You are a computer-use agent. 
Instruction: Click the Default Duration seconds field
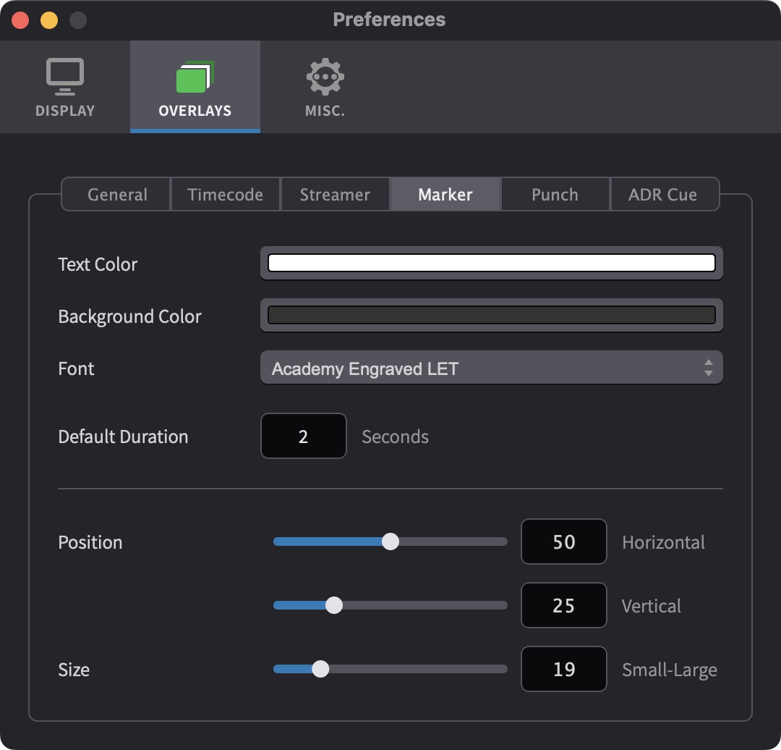click(303, 436)
